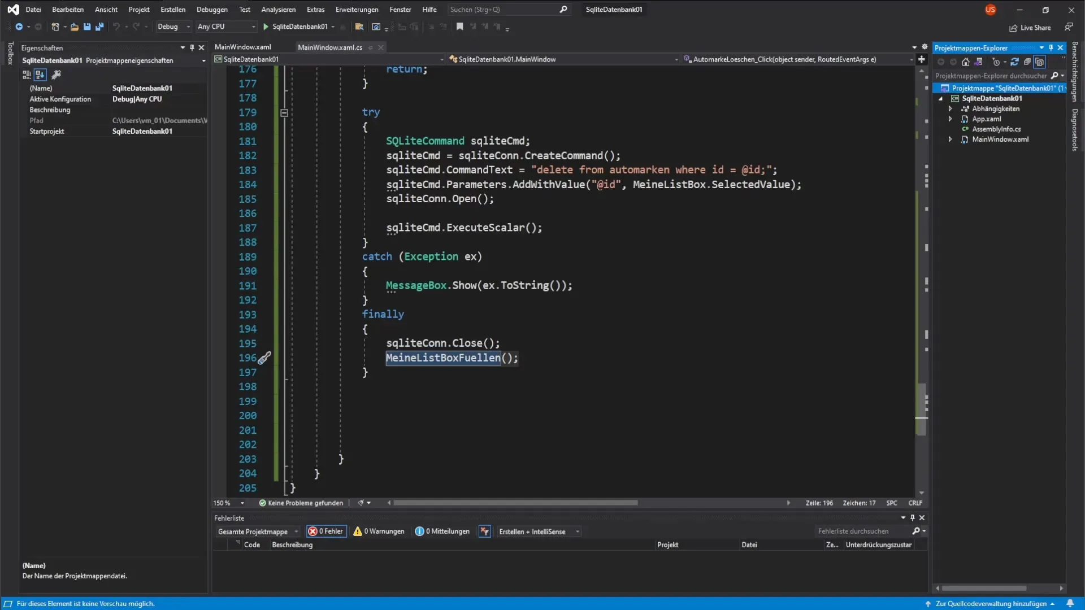The height and width of the screenshot is (610, 1085).
Task: Toggle bookmark icon in toolbar
Action: 460,27
